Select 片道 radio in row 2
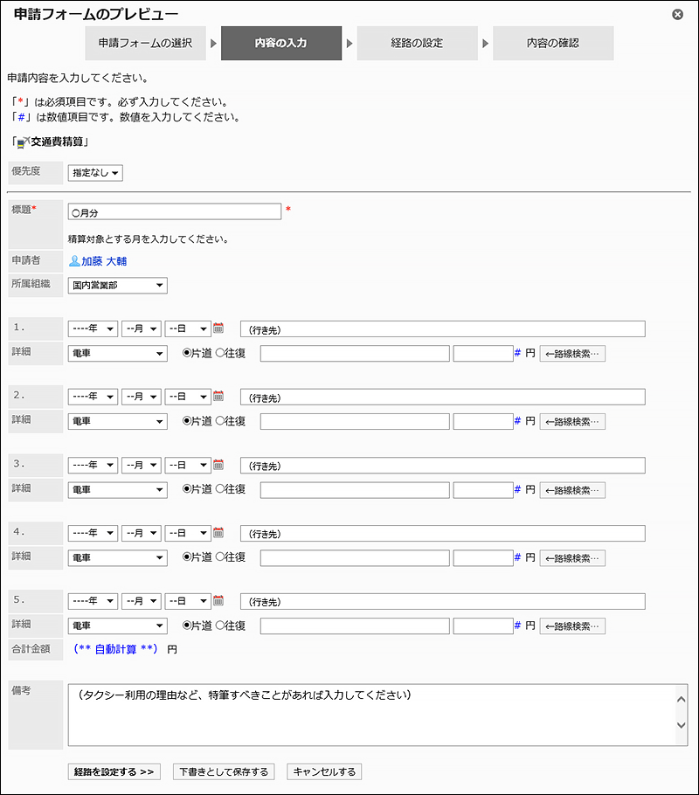The image size is (699, 795). click(186, 421)
